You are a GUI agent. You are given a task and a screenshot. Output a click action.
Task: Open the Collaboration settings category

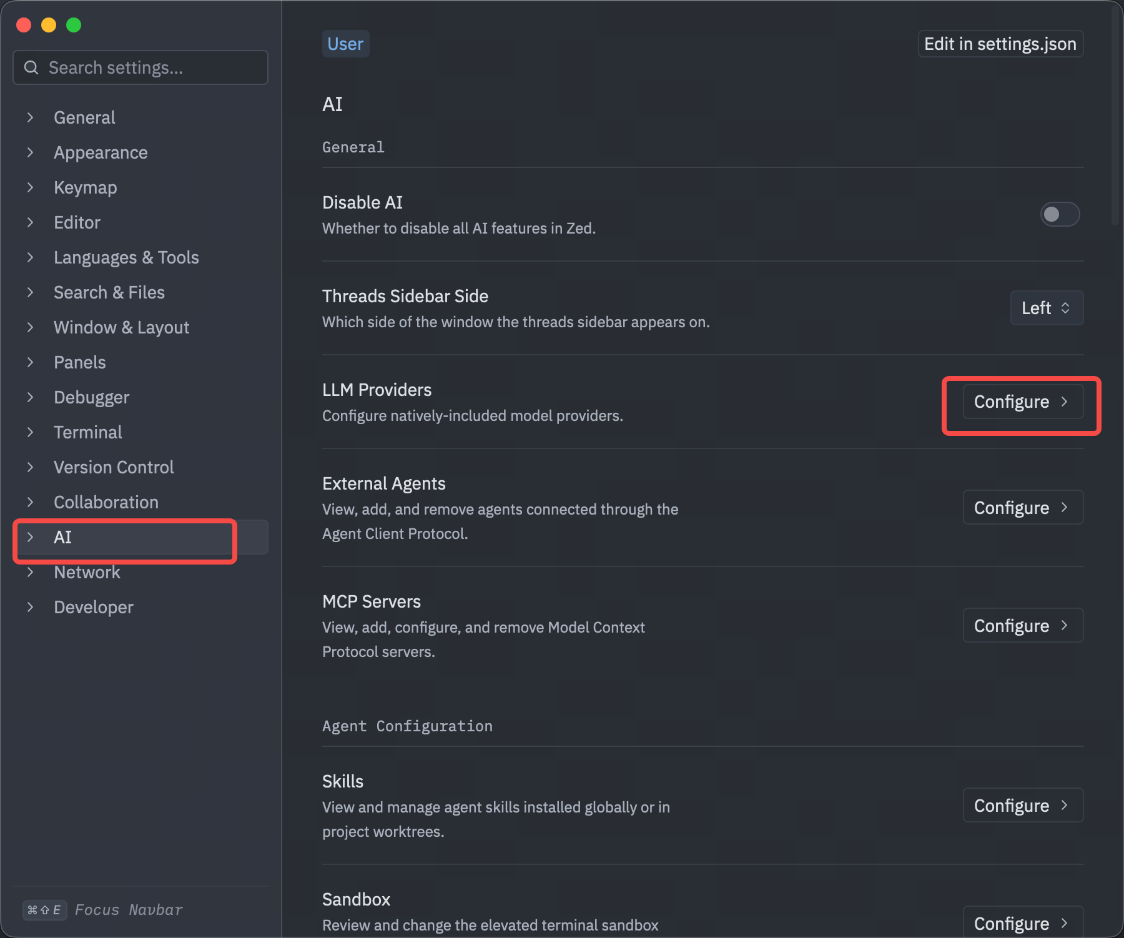pos(140,502)
